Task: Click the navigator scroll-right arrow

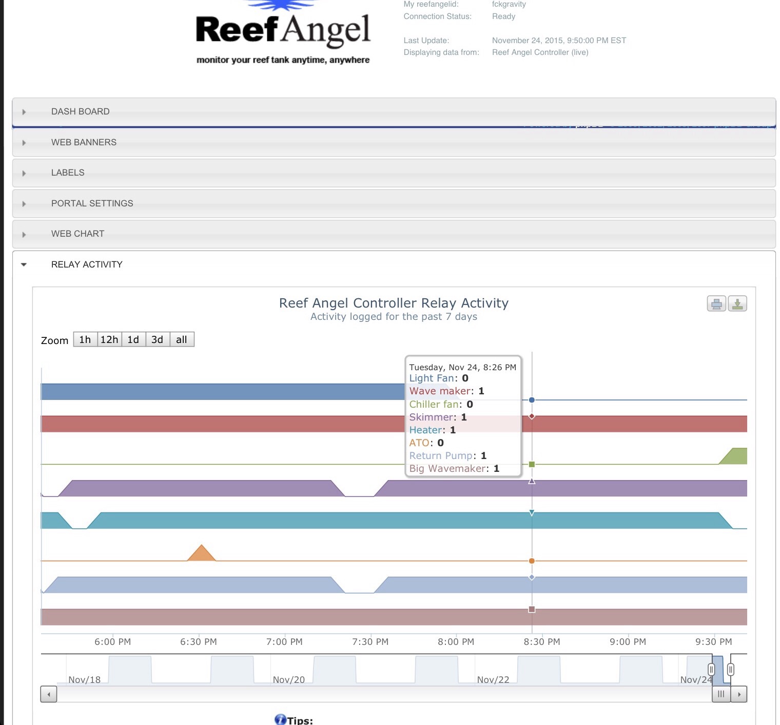Action: pyautogui.click(x=739, y=694)
